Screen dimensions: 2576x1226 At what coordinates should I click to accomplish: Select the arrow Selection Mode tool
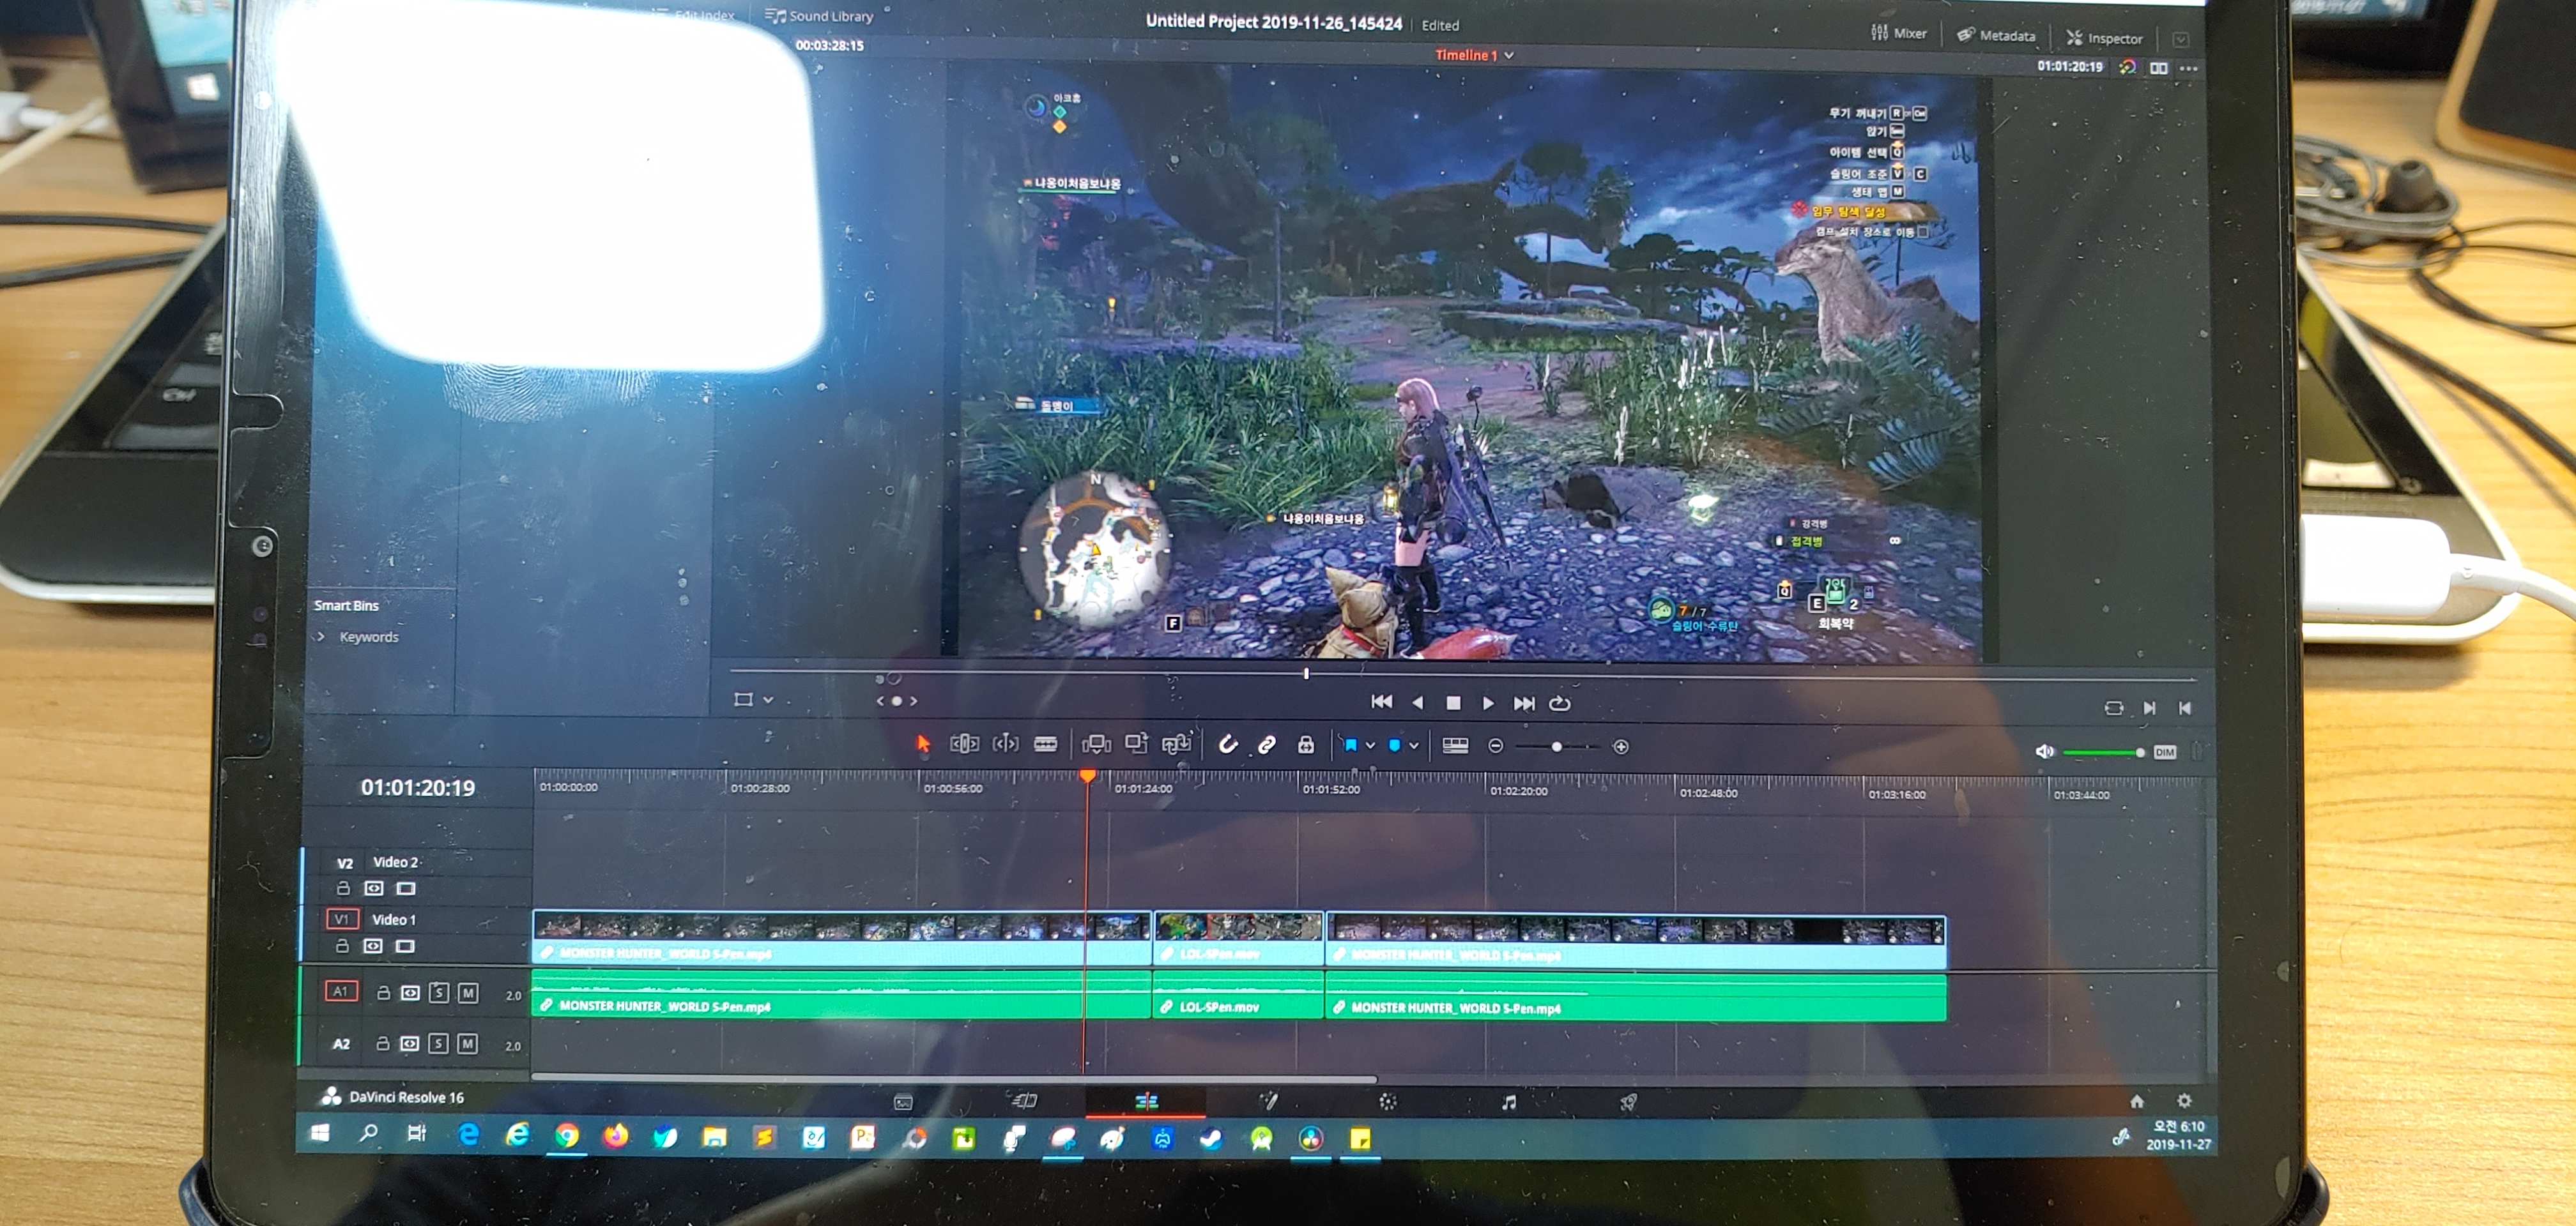pos(922,743)
